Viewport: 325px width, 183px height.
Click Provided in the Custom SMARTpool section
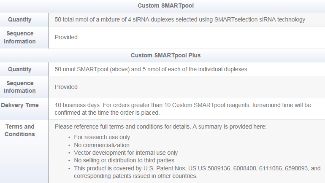coord(66,37)
